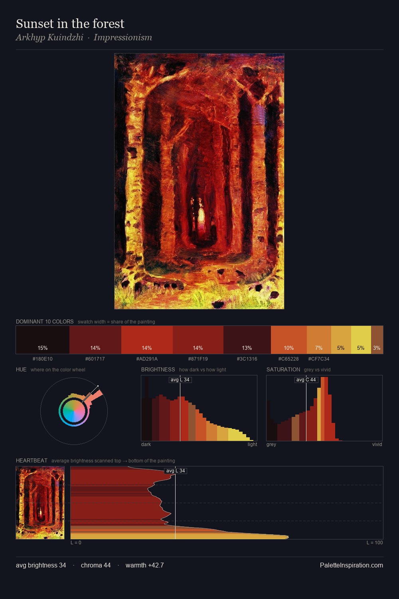
Task: Select the 5% golden-orange swatch
Action: coord(341,340)
